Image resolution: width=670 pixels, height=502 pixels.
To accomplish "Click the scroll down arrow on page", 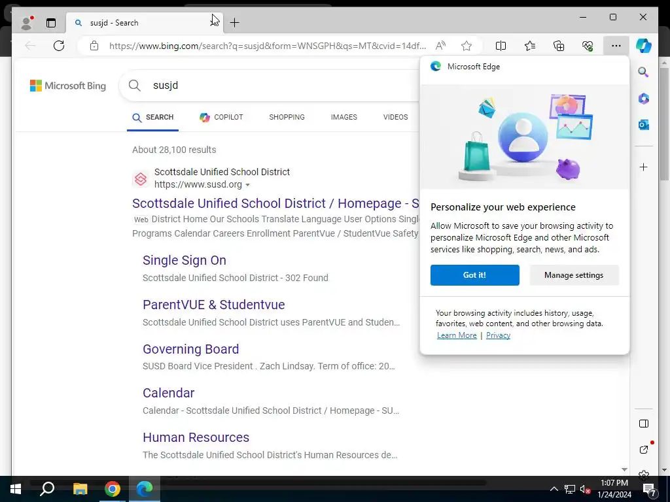I will 664,470.
